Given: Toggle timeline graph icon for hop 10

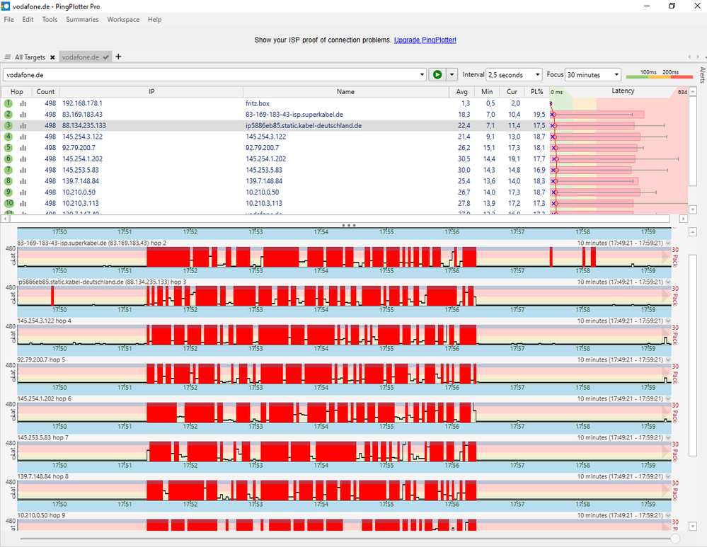Looking at the screenshot, I should 23,203.
